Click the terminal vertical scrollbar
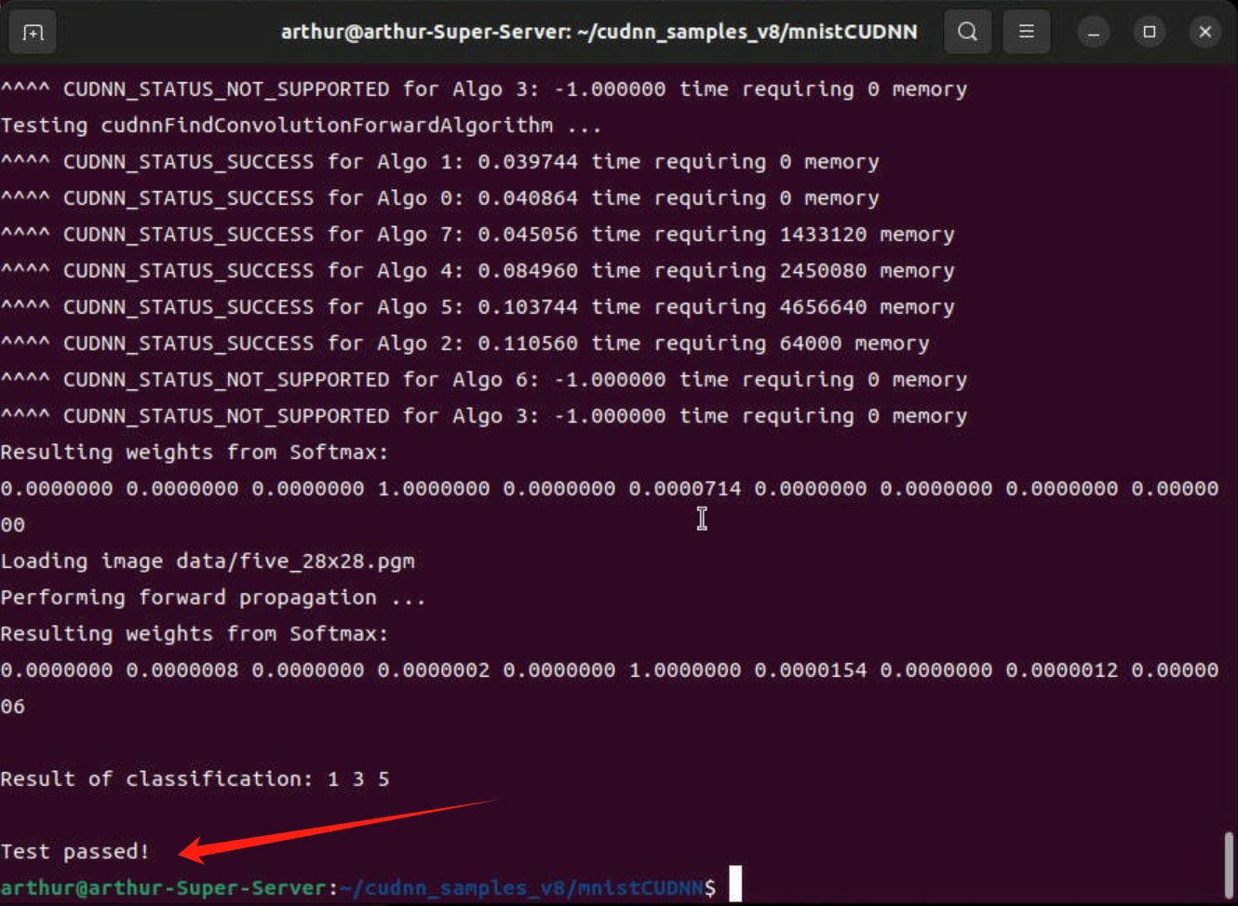 [1229, 864]
